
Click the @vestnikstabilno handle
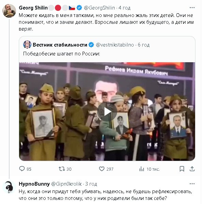coord(115,45)
